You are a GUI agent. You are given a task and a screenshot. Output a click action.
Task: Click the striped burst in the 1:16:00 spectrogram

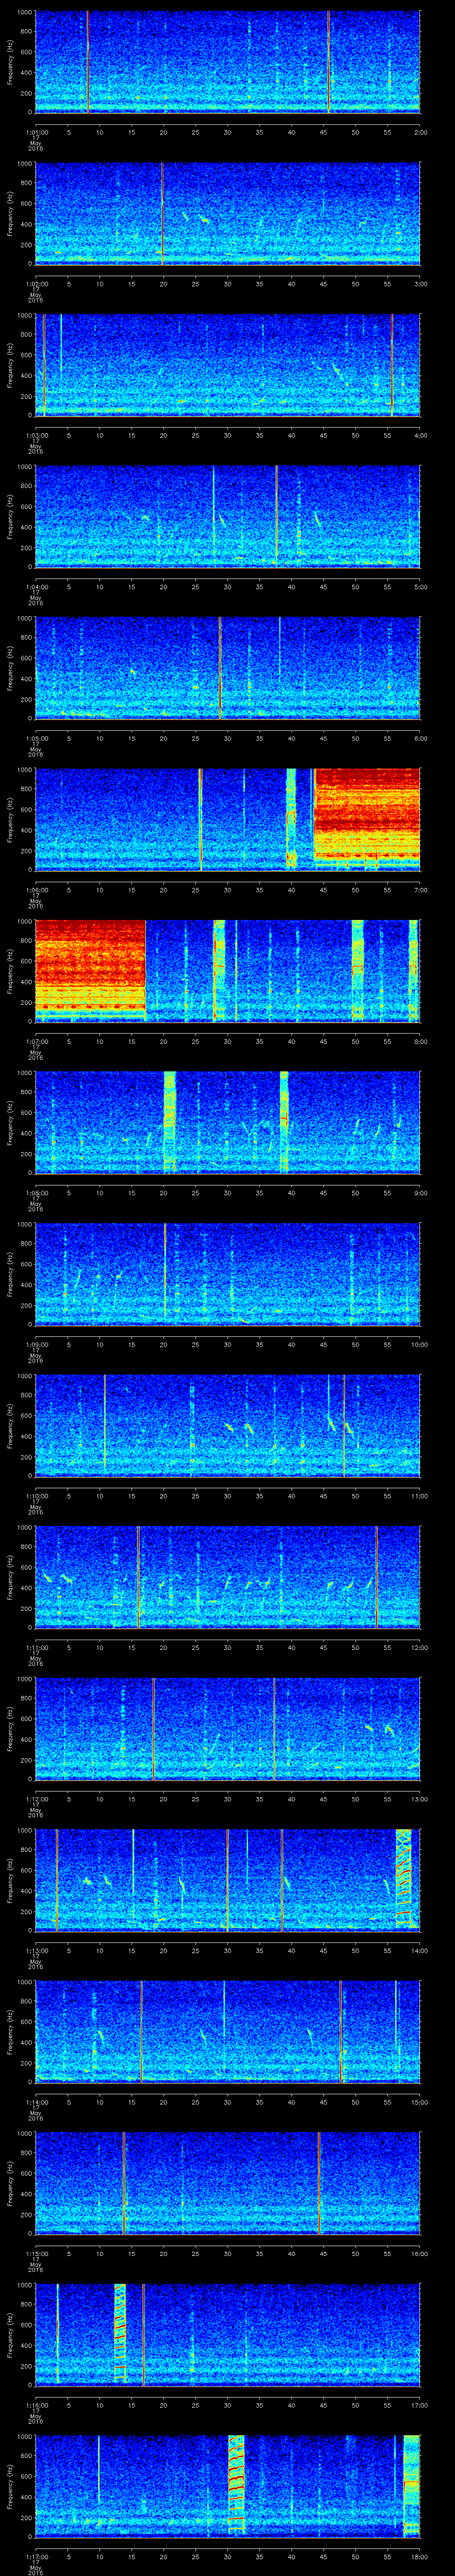(x=120, y=2332)
